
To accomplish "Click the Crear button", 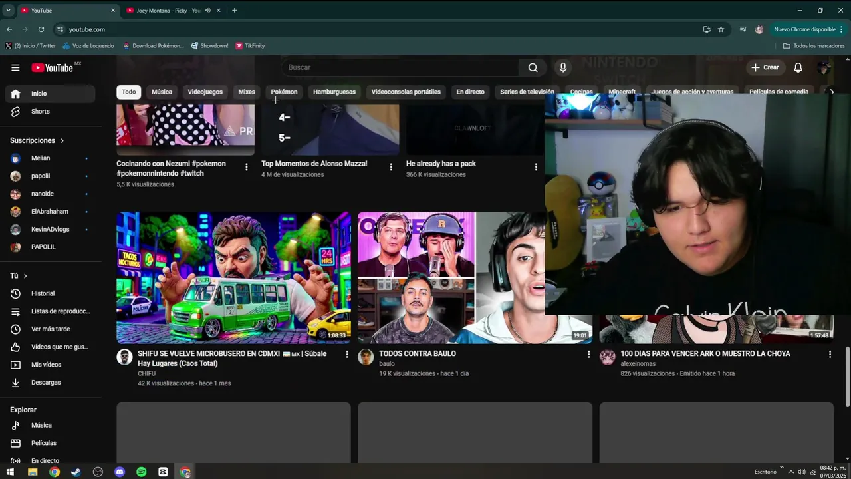I will click(x=765, y=67).
